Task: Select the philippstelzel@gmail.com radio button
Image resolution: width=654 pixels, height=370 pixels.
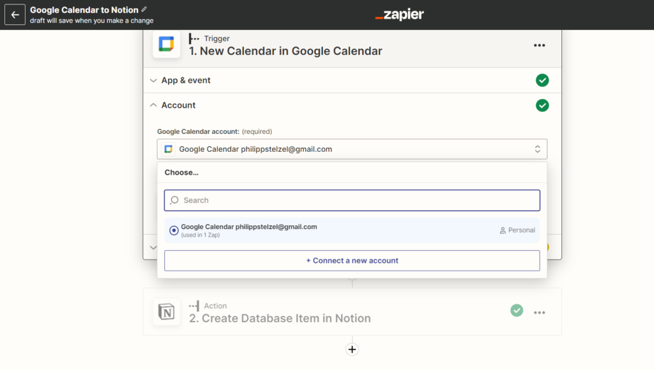Action: click(174, 230)
